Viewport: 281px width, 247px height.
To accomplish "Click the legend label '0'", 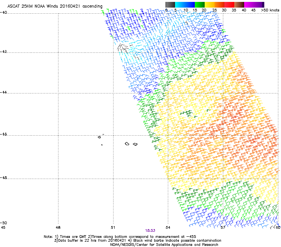I will click(x=166, y=10).
